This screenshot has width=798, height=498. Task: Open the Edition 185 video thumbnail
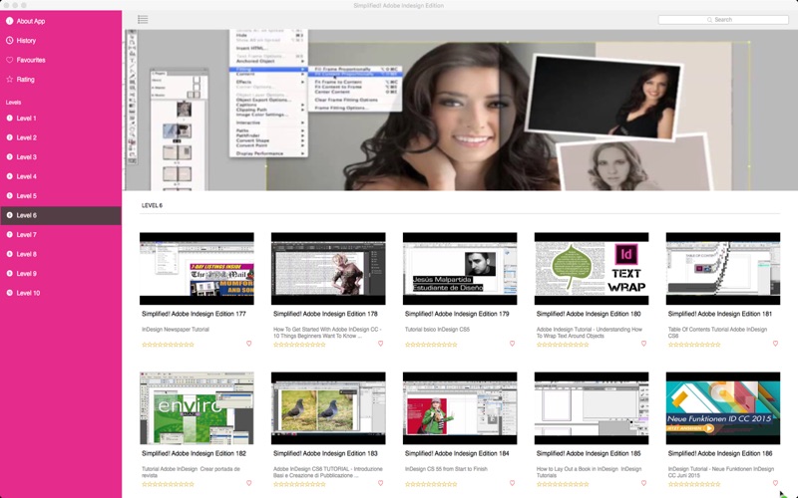592,408
